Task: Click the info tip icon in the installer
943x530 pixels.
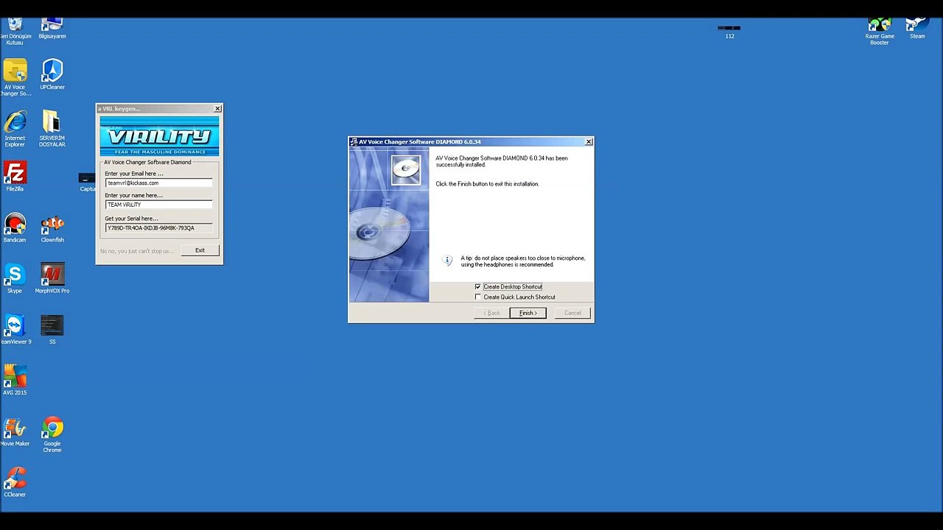Action: (447, 261)
